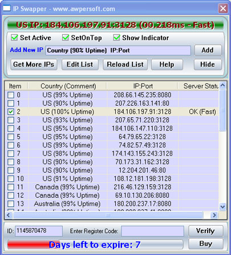Select IP 208.66.145.235:8080

tap(143, 95)
